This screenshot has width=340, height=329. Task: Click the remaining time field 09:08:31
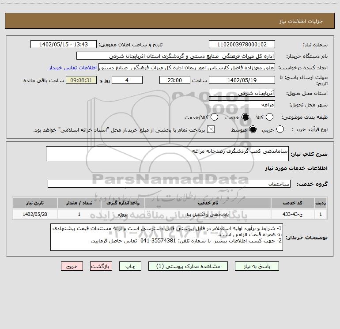pyautogui.click(x=81, y=80)
